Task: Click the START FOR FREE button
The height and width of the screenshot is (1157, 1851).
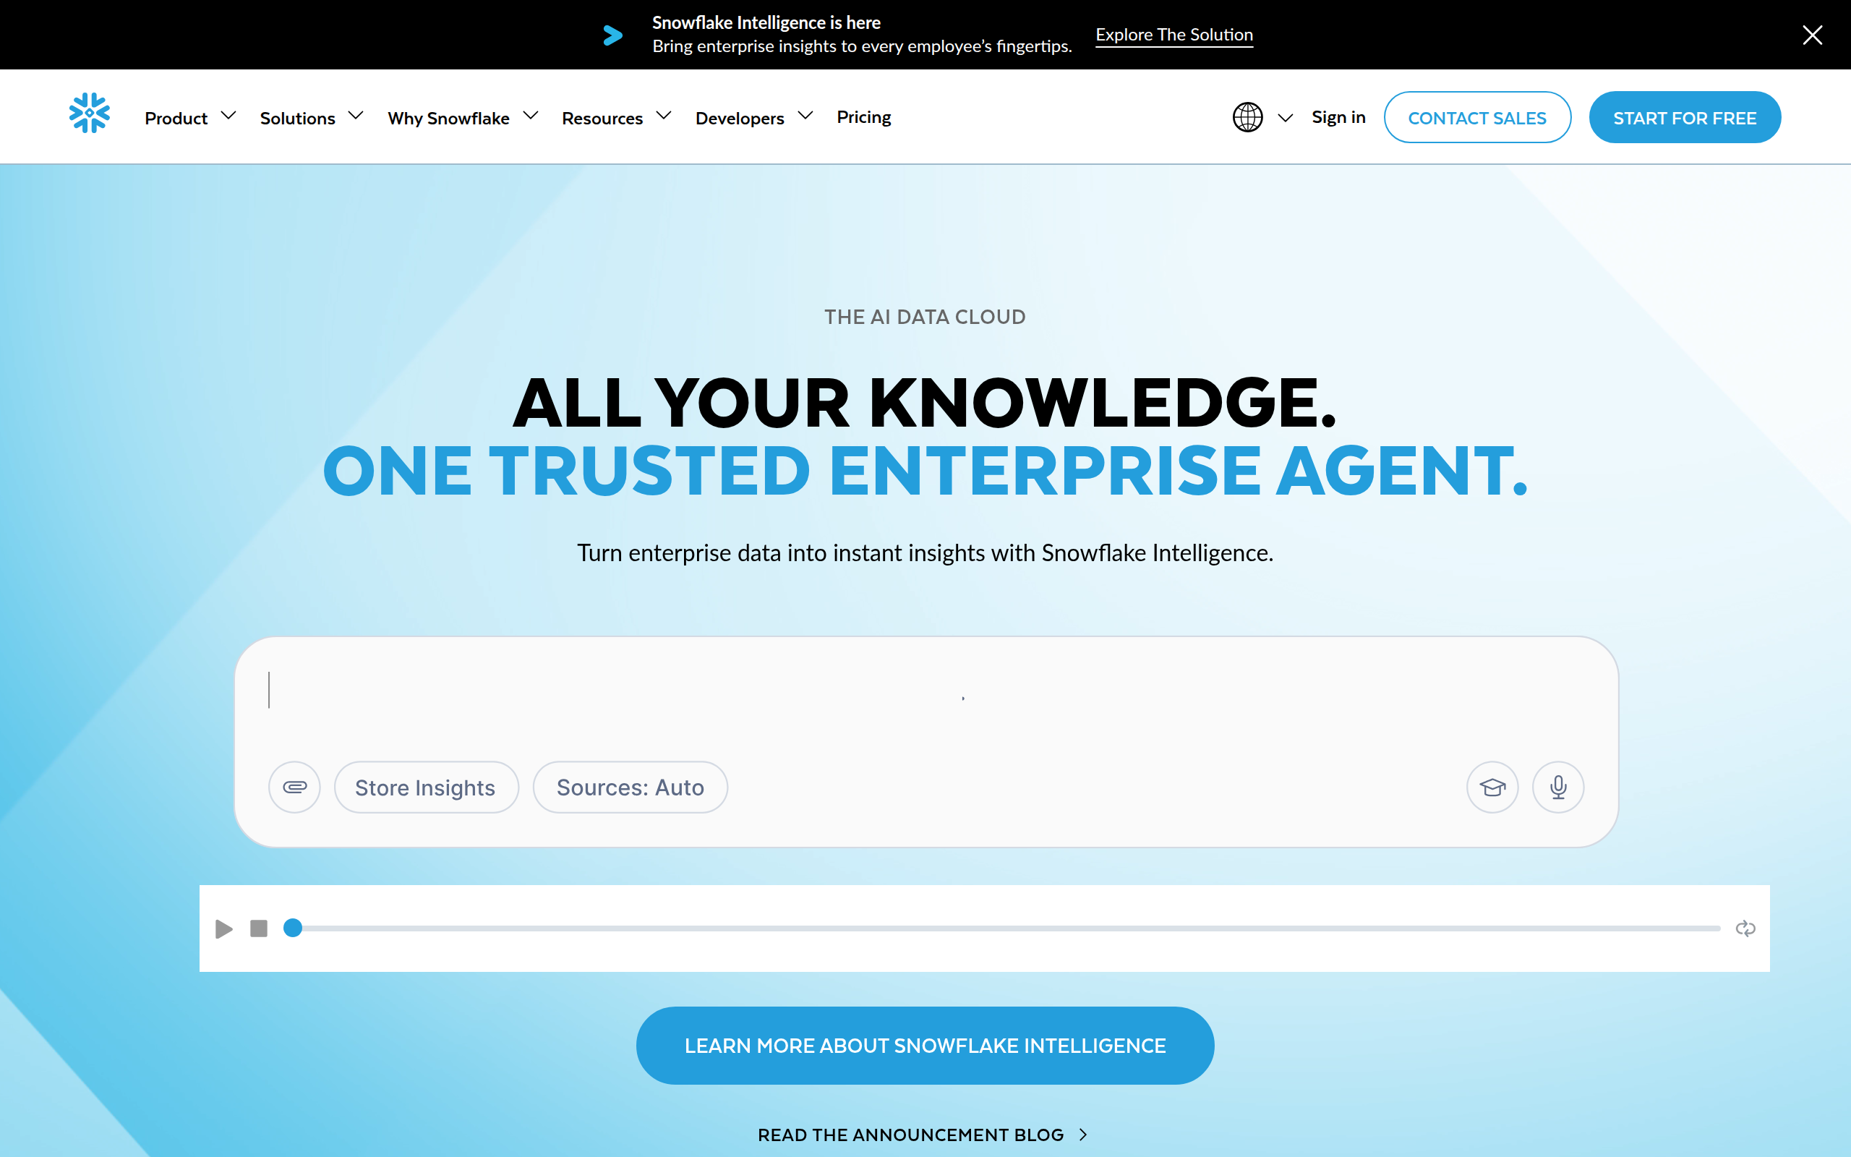Action: pyautogui.click(x=1684, y=118)
